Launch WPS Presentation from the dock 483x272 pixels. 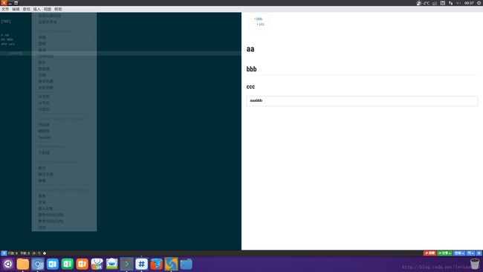82,264
